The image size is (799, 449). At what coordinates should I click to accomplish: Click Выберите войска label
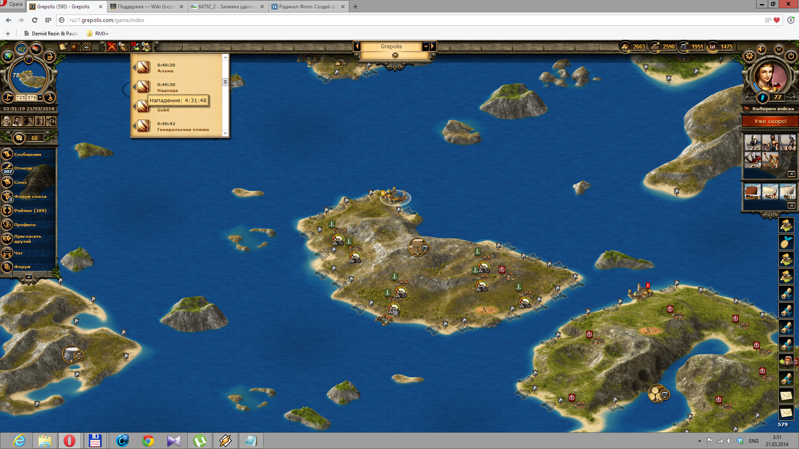(773, 109)
